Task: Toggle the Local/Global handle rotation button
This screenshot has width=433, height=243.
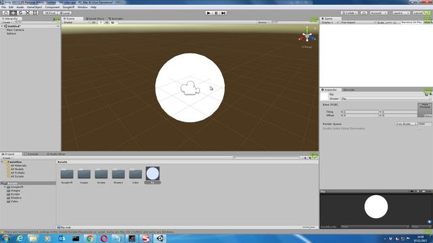Action: click(x=65, y=13)
